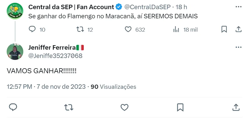Click the Jeniffer Ferreira display name
The image size is (243, 119).
pyautogui.click(x=52, y=48)
